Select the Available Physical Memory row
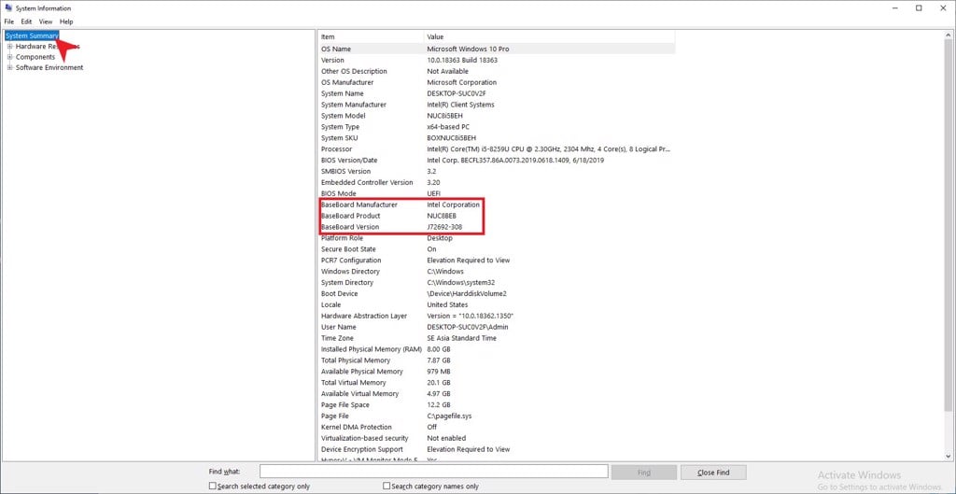 tap(497, 372)
